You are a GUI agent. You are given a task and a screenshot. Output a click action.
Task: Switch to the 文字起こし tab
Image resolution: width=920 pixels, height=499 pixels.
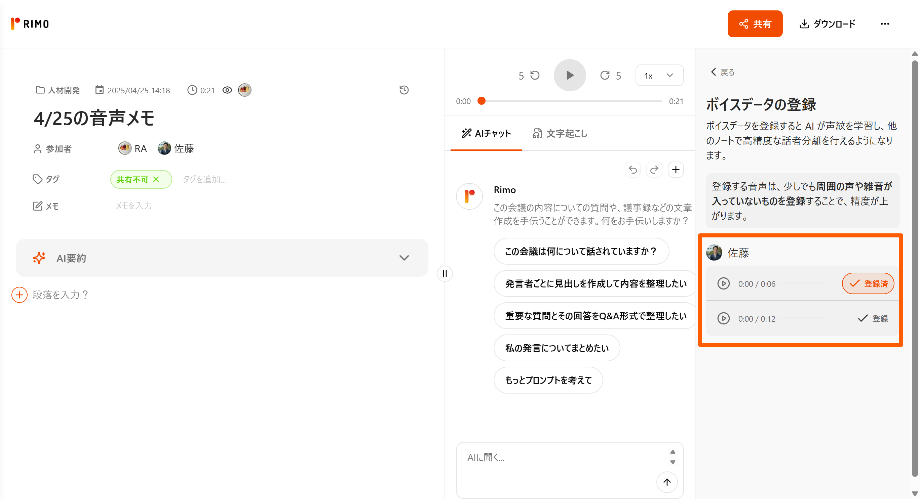click(x=560, y=133)
